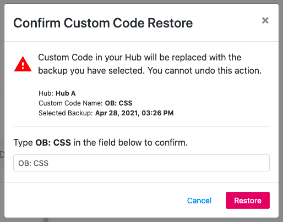This screenshot has width=283, height=222.
Task: Click empty header space right of the title
Action: (227, 23)
